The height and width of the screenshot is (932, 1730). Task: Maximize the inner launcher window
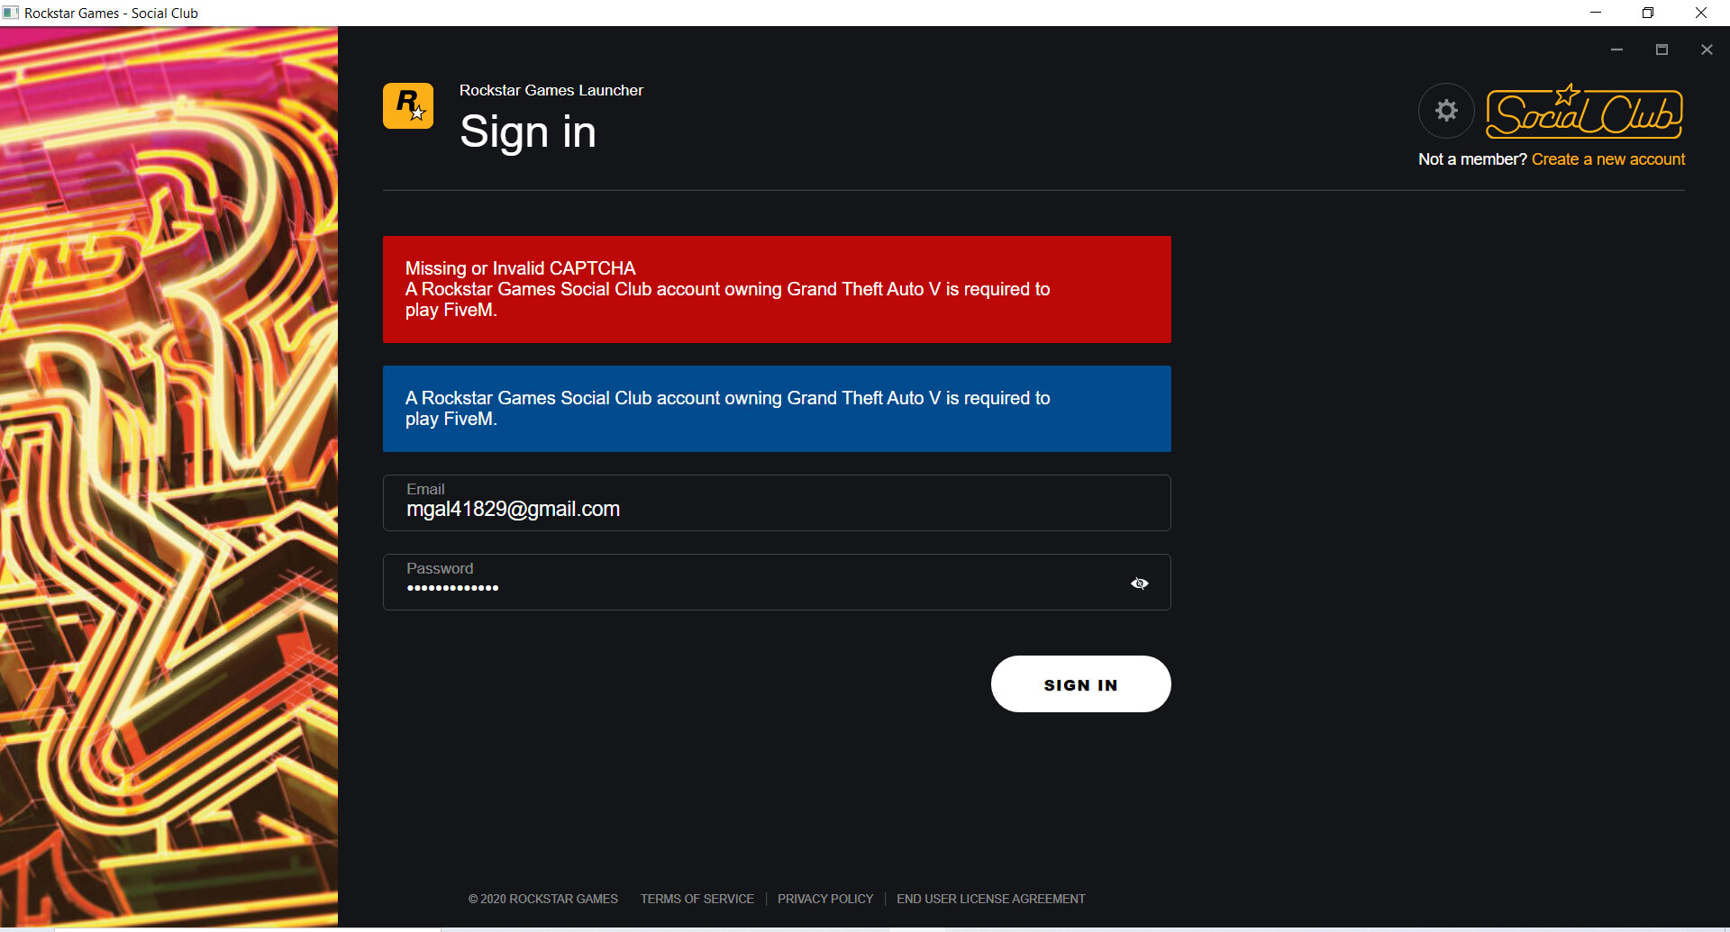1662,50
